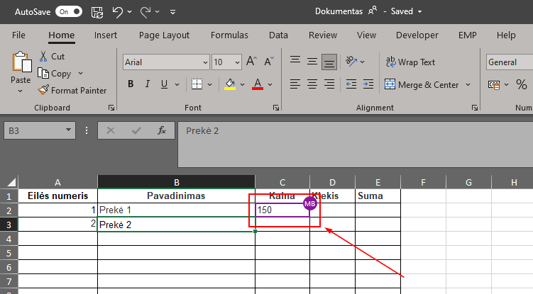Align text left icon
This screenshot has height=294, width=533.
tap(295, 84)
